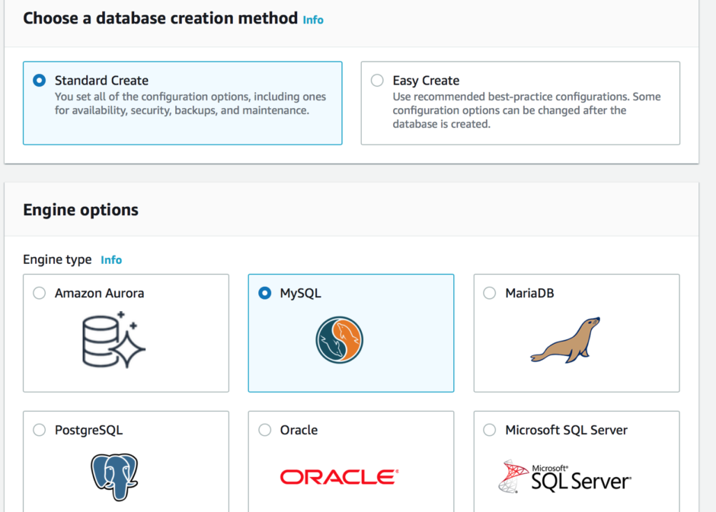Click the MySQL dolphin logo icon
This screenshot has height=512, width=716.
(x=339, y=340)
